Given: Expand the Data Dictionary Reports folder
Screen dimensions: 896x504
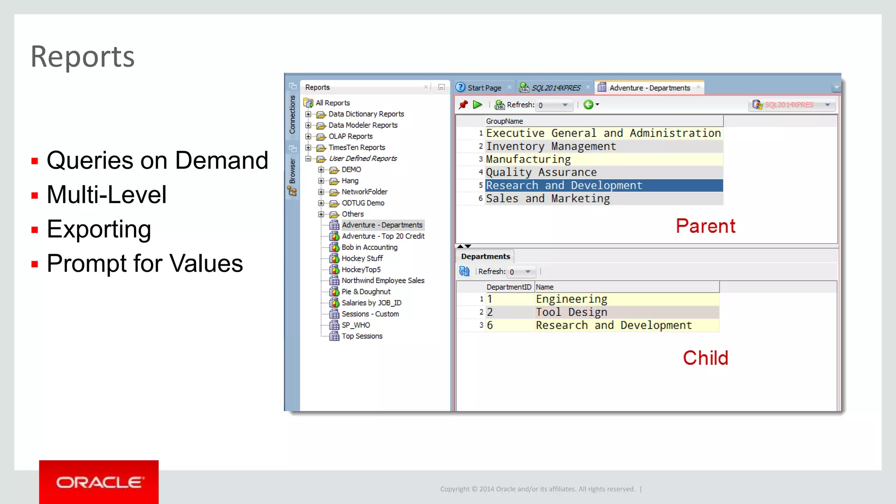Looking at the screenshot, I should [x=308, y=114].
